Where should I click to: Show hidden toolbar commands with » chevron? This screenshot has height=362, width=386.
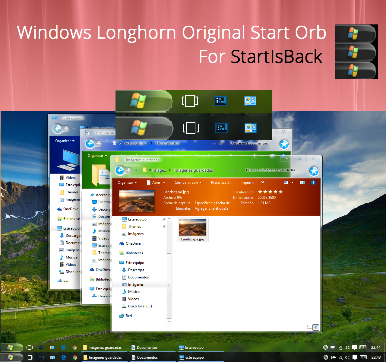tap(263, 183)
